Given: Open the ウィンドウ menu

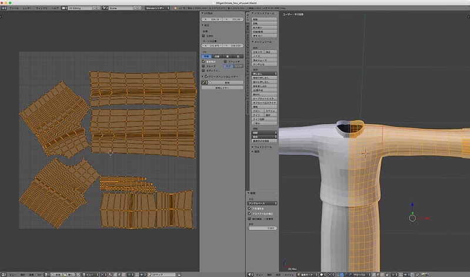Looking at the screenshot, I should point(42,9).
